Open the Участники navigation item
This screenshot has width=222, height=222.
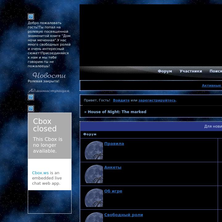(191, 71)
